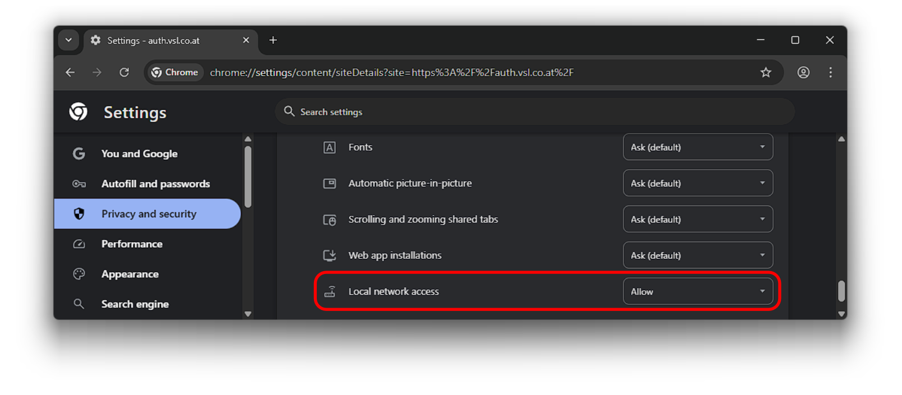
Task: Click the new tab plus button
Action: pyautogui.click(x=273, y=40)
